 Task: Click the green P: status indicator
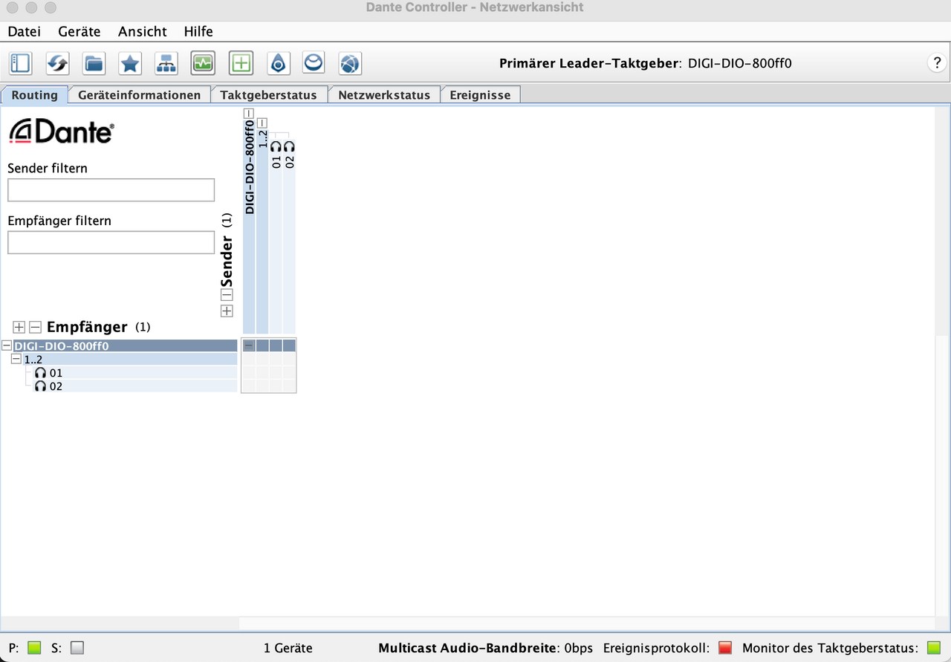34,647
